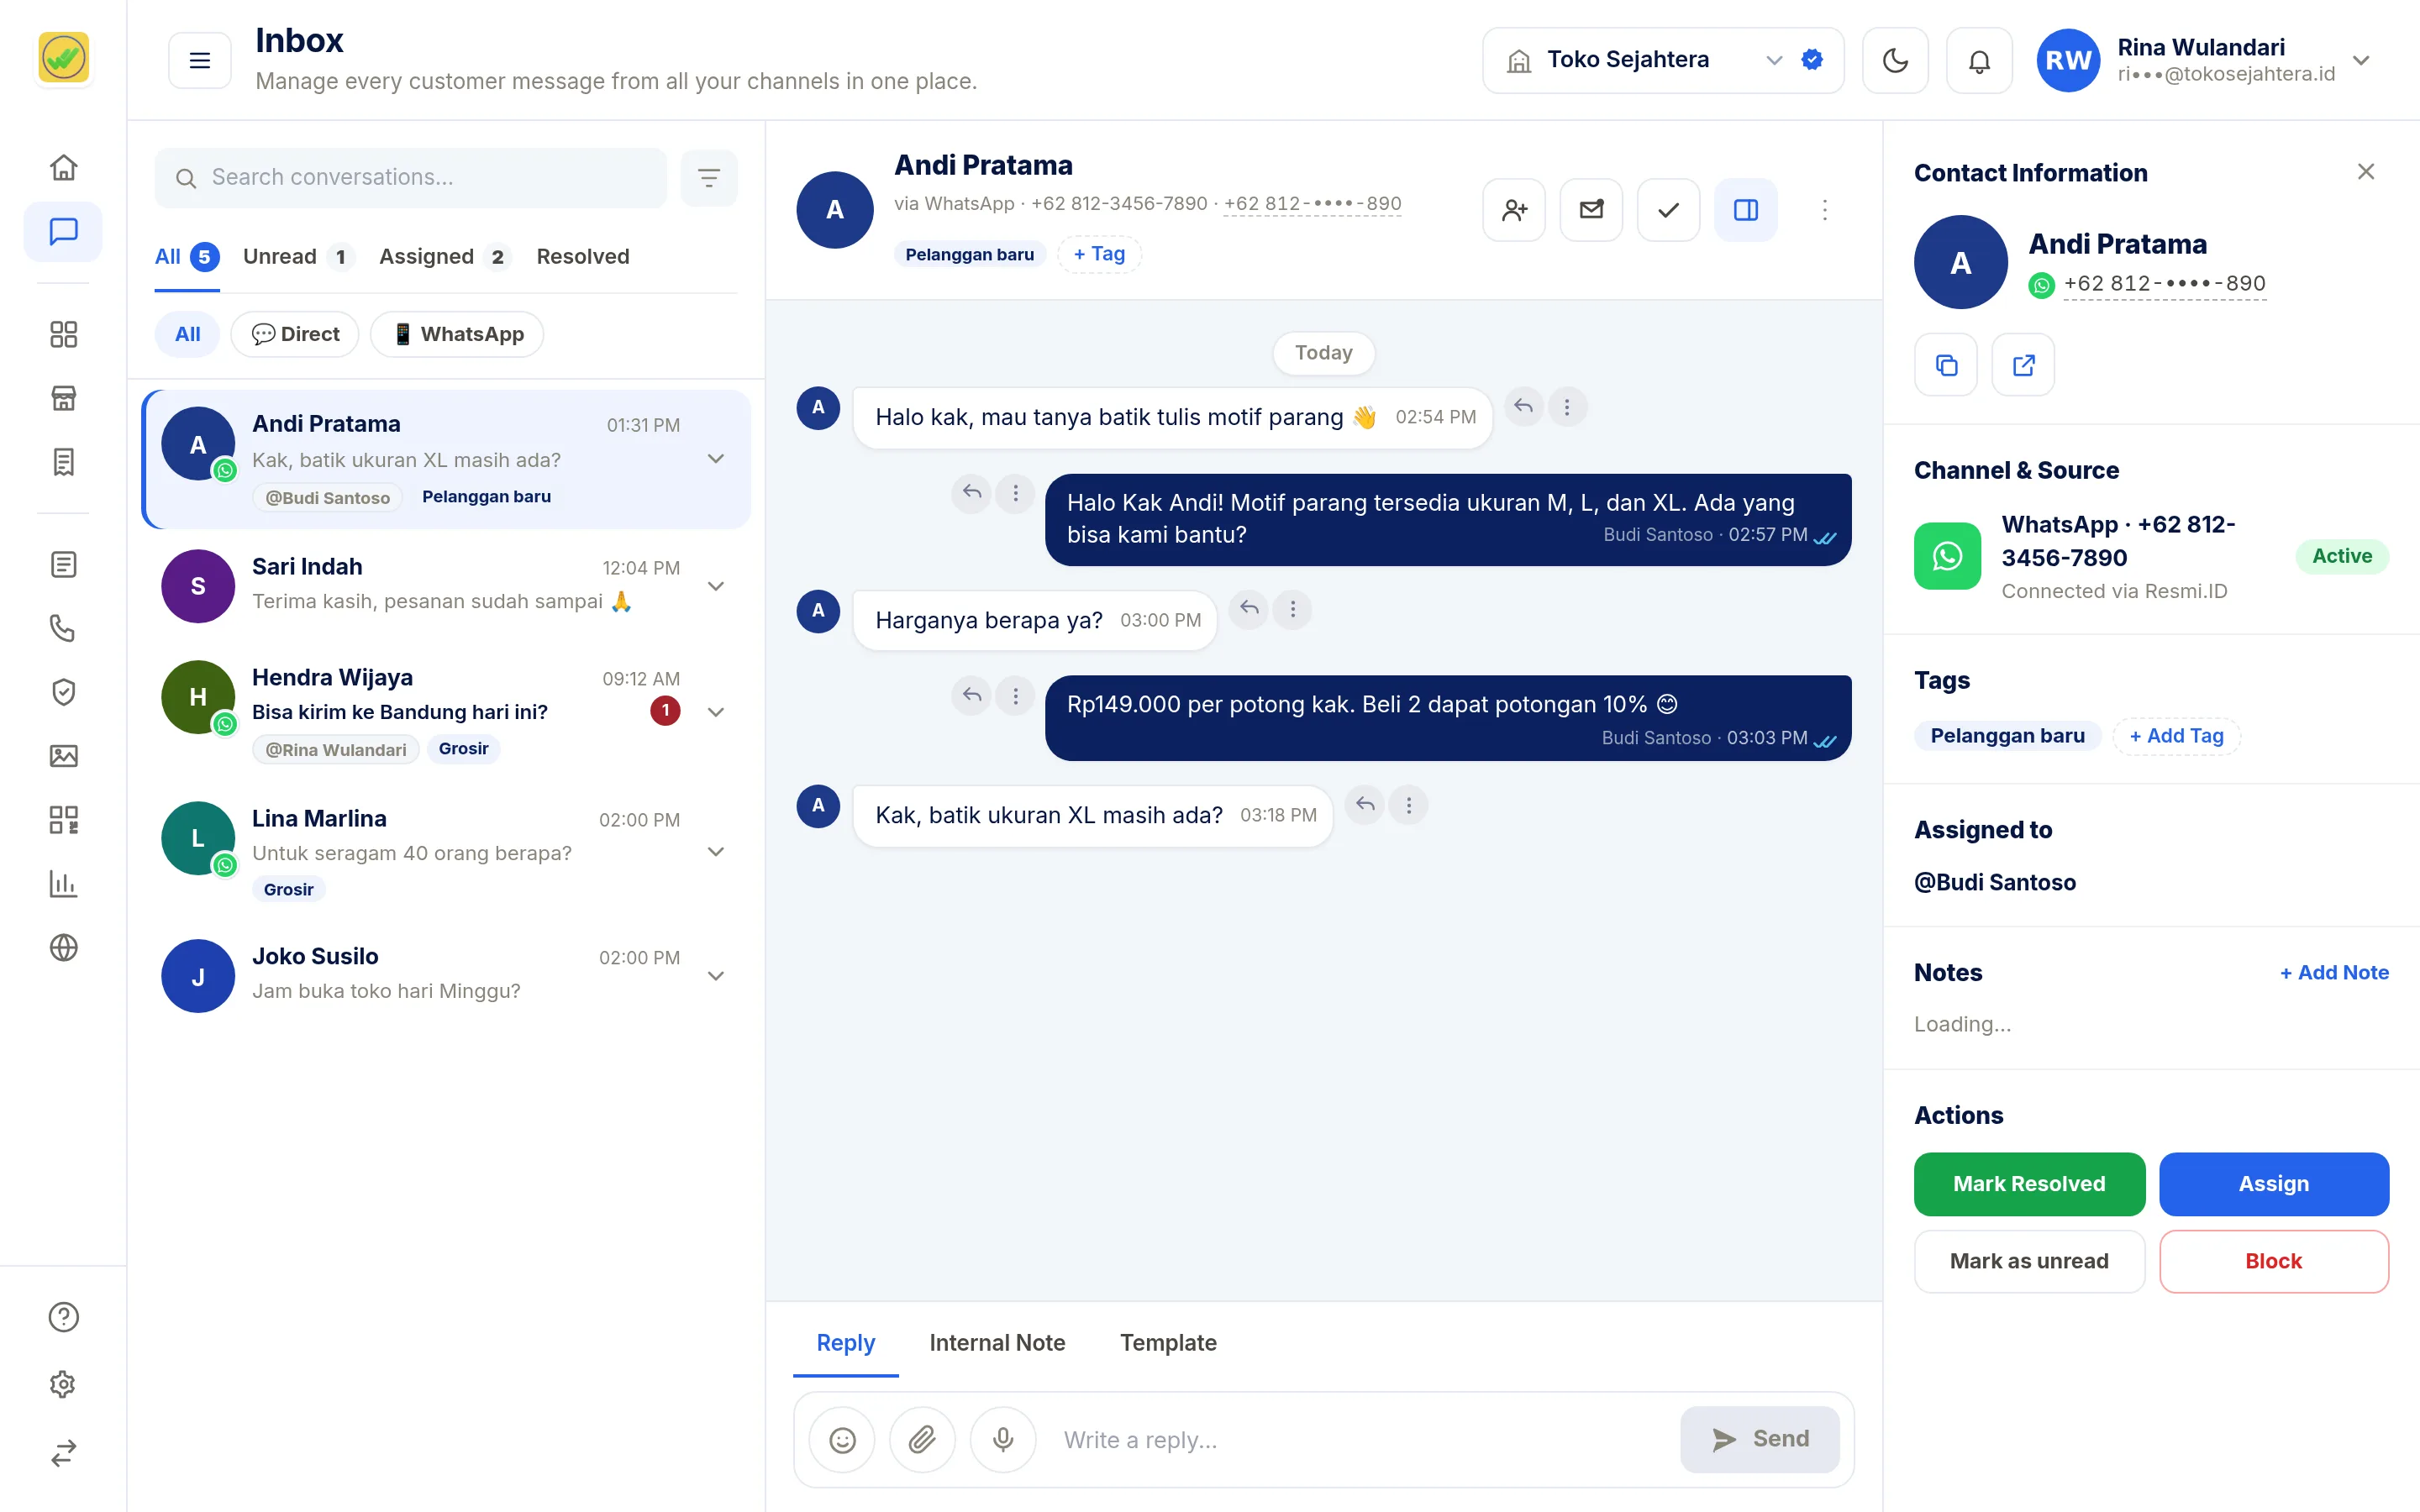Open the settings gear icon
The height and width of the screenshot is (1512, 2420).
63,1384
